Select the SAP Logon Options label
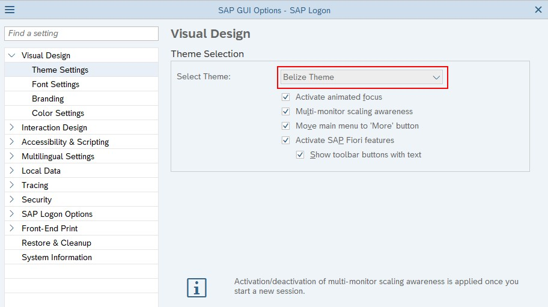Image resolution: width=548 pixels, height=307 pixels. 57,214
